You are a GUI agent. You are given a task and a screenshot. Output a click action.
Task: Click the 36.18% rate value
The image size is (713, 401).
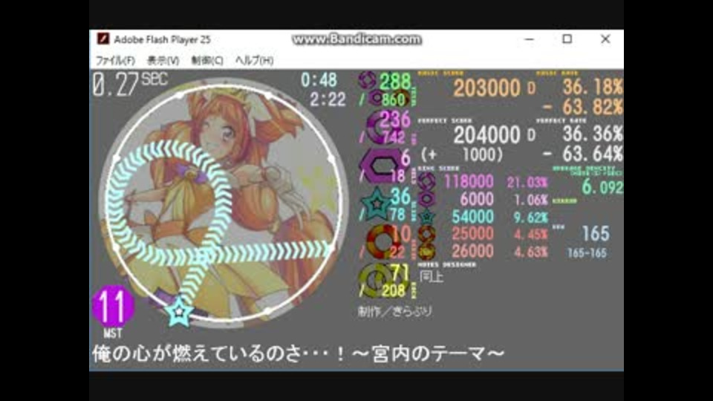(x=593, y=87)
